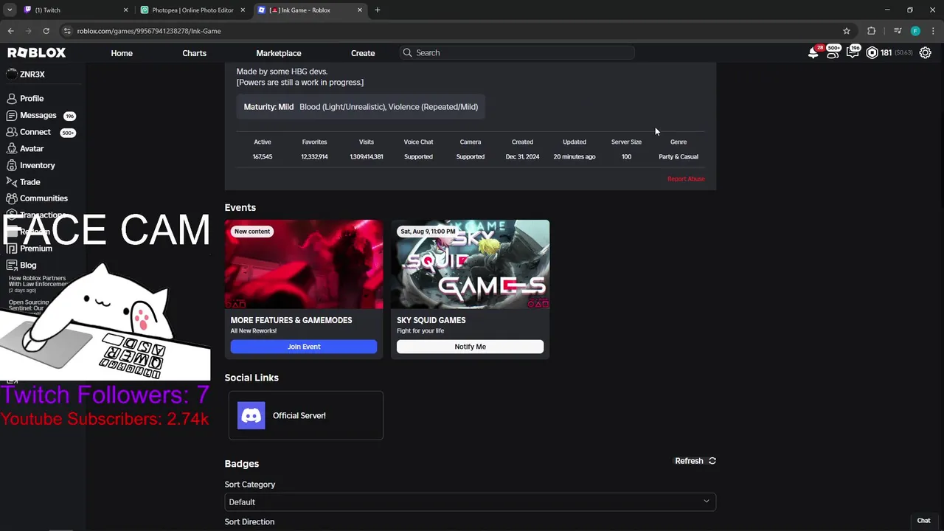Click the SKY SQUID GAMES event title
The image size is (944, 531).
pos(431,320)
